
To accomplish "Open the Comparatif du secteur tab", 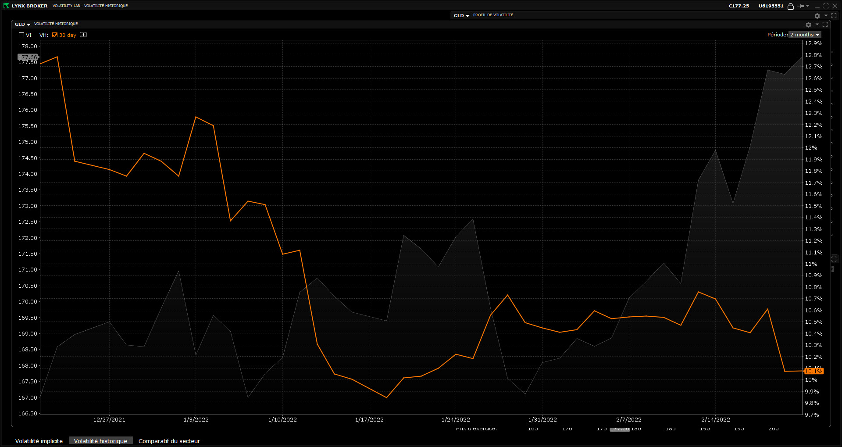I will click(169, 441).
